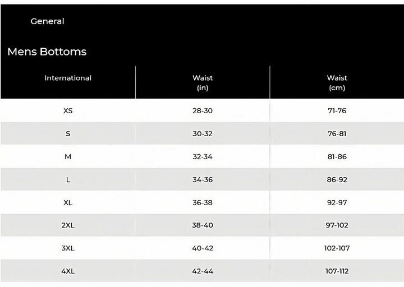
Task: Select the M size row label
Action: point(68,157)
